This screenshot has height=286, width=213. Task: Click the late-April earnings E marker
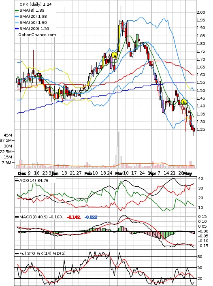click(x=184, y=102)
